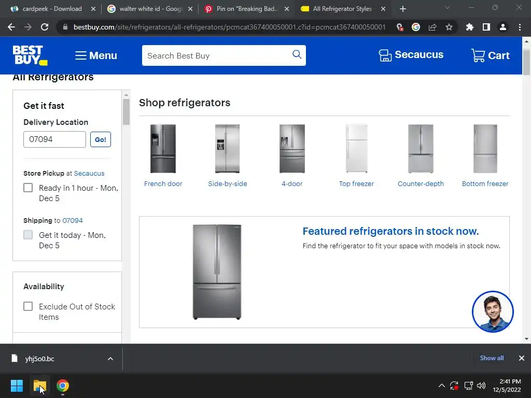Go back with browser back arrow
531x398 pixels.
tap(11, 27)
